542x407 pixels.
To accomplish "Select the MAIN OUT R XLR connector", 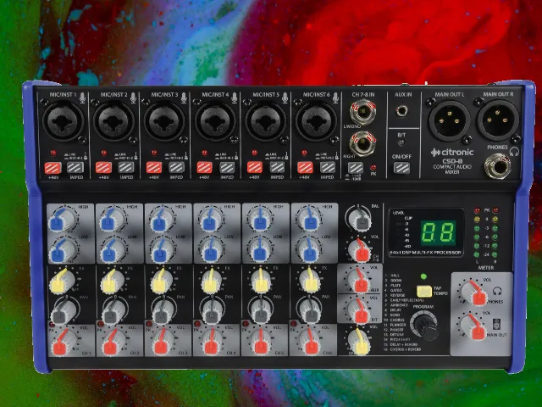I will [x=496, y=120].
